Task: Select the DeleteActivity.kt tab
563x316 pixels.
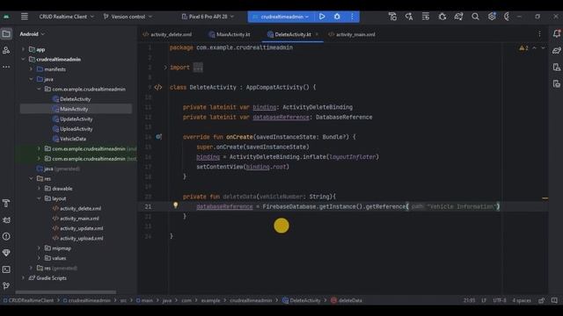Action: point(289,34)
